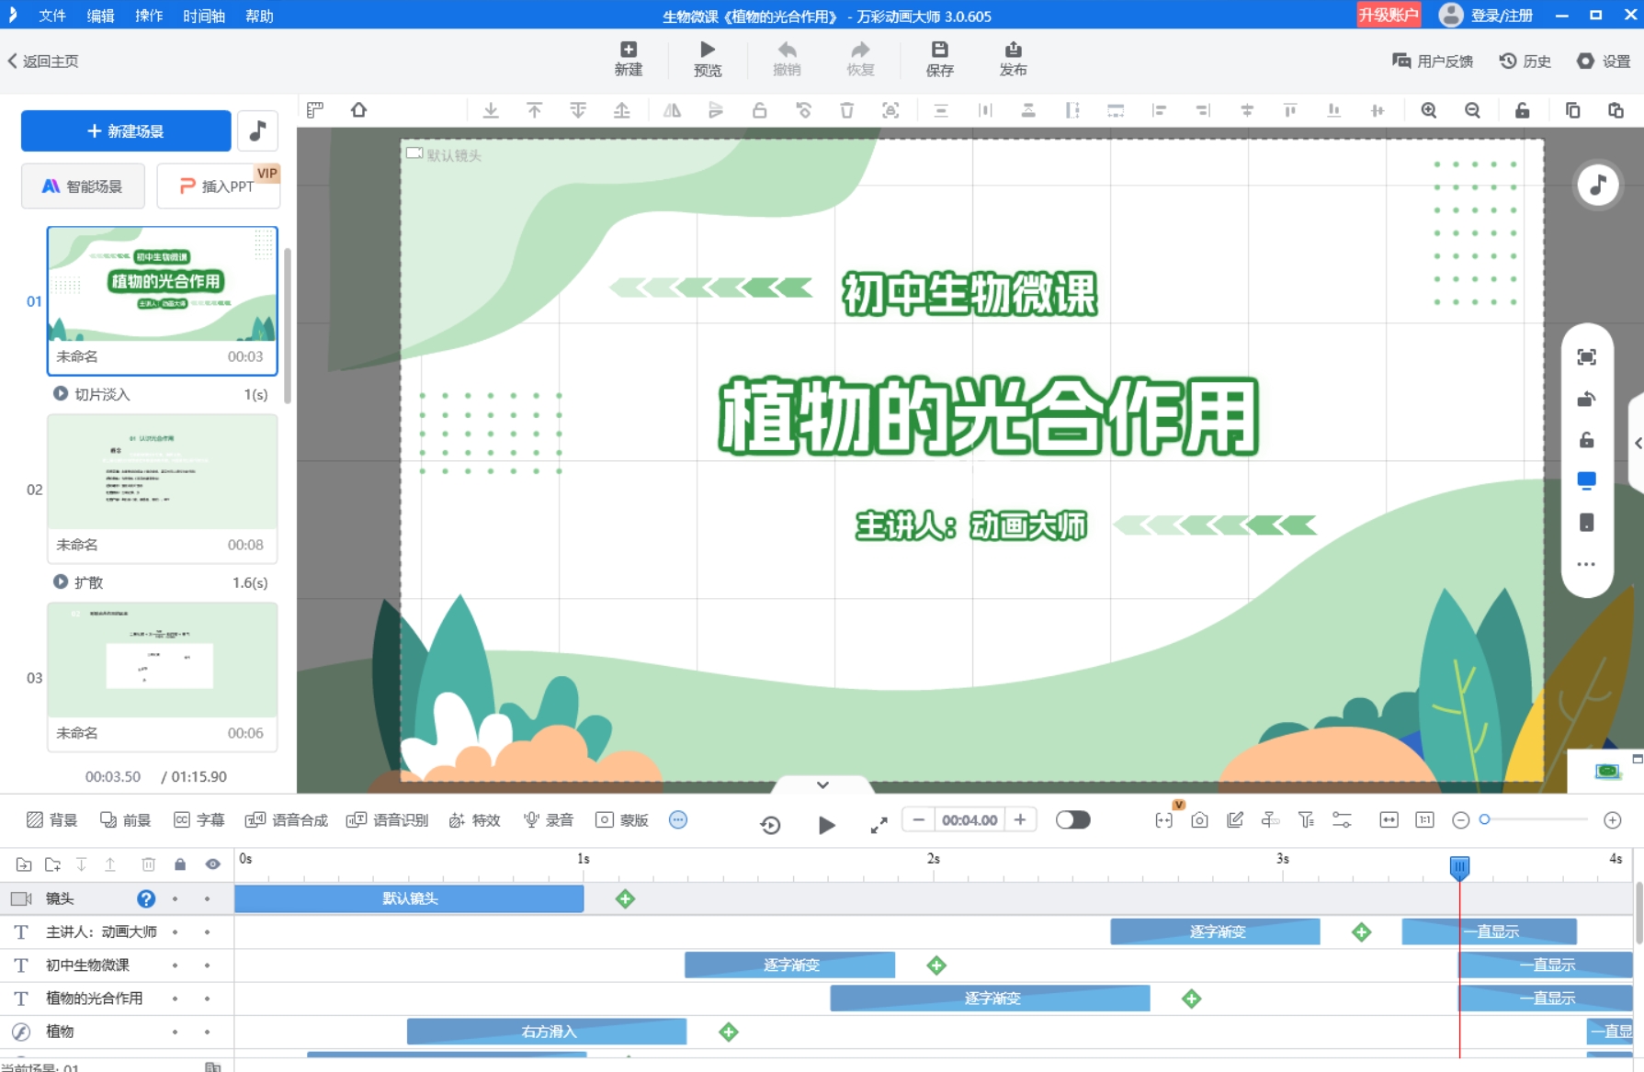
Task: Toggle second dot on 初中生物微课 layer row
Action: point(208,965)
